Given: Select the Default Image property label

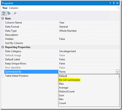Looking at the screenshot, I should coord(13,55).
